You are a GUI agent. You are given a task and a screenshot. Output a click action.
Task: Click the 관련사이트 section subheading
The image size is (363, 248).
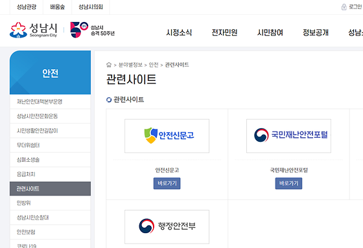(129, 100)
